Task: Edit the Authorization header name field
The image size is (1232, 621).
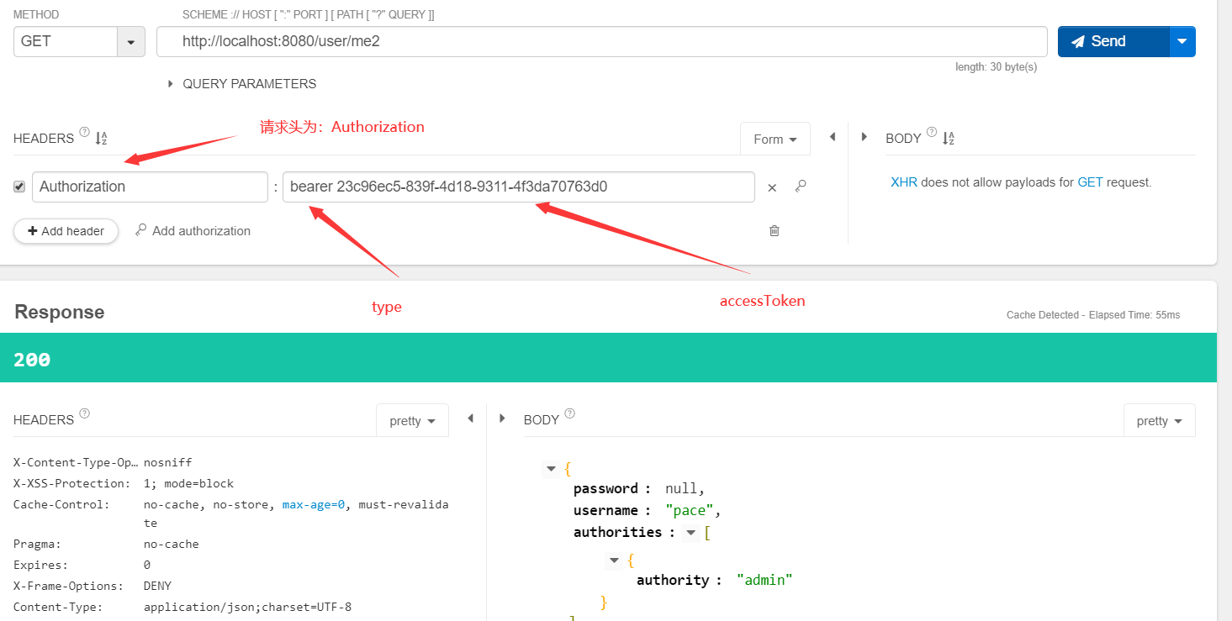Action: 150,187
